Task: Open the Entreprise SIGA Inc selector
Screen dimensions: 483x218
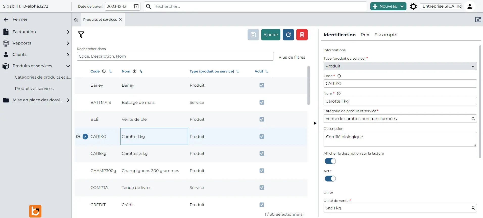Action: point(441,6)
